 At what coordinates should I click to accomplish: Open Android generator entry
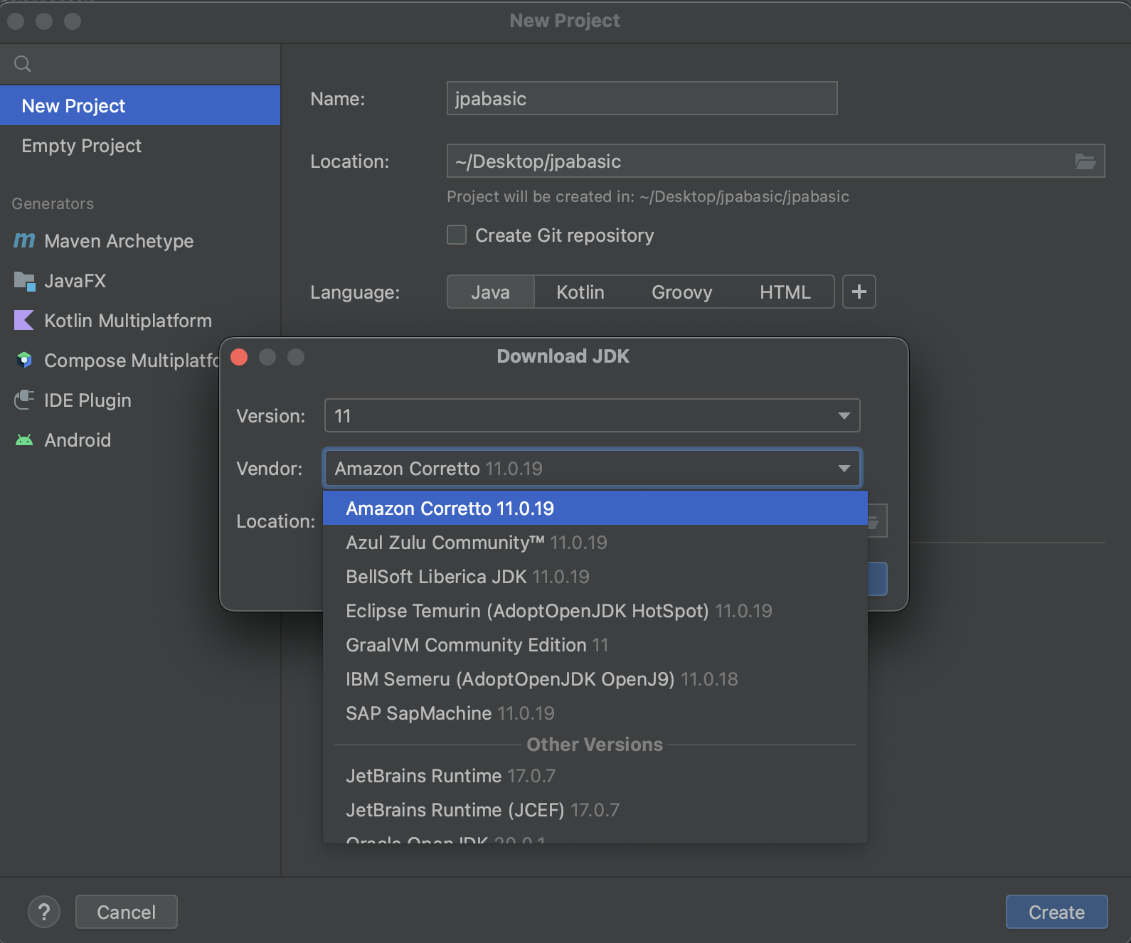(x=110, y=440)
